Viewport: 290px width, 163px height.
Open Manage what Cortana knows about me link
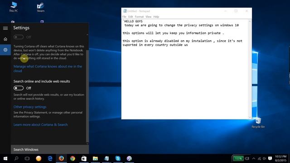(x=48, y=68)
